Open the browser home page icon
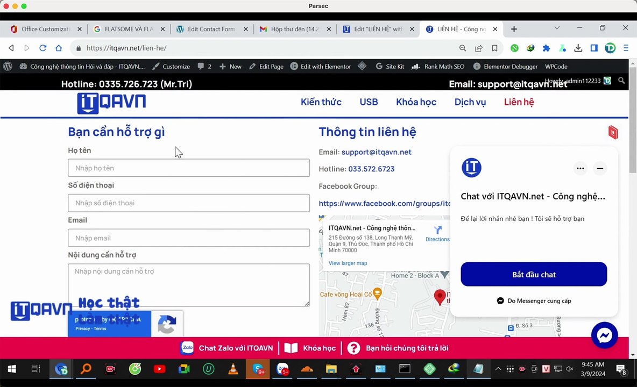This screenshot has height=387, width=637. (59, 48)
